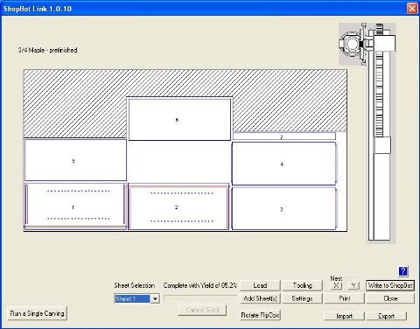Image resolution: width=420 pixels, height=329 pixels.
Task: Click the Export button
Action: [x=387, y=316]
